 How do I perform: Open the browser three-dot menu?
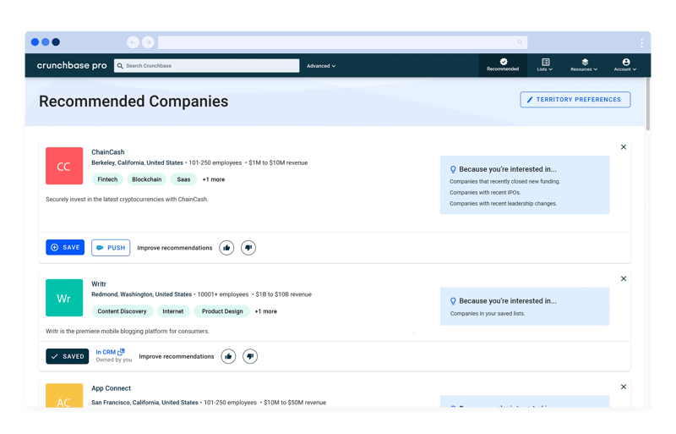click(641, 42)
